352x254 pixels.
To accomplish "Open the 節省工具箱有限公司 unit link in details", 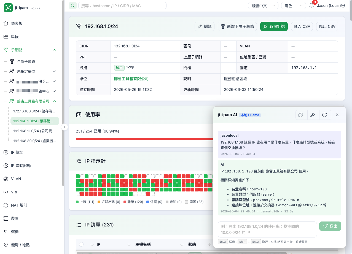I will click(131, 79).
